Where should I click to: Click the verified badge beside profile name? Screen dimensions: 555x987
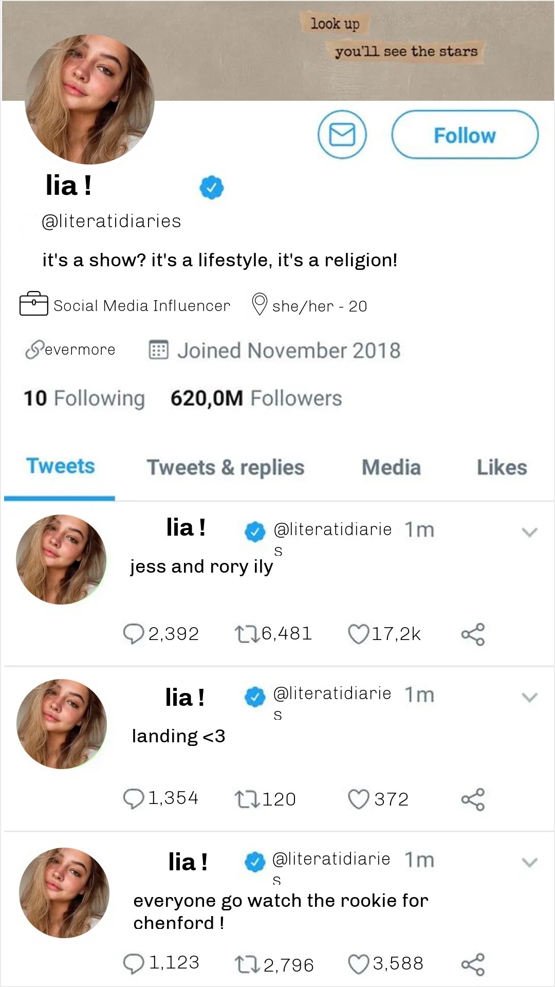click(211, 187)
